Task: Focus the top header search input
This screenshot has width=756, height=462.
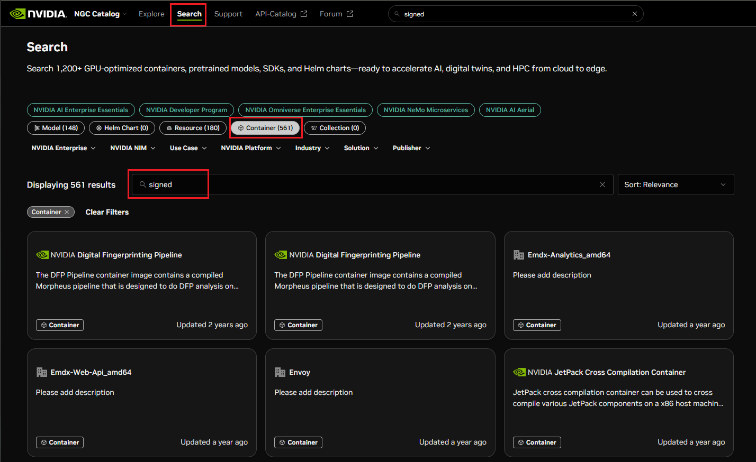Action: 516,14
